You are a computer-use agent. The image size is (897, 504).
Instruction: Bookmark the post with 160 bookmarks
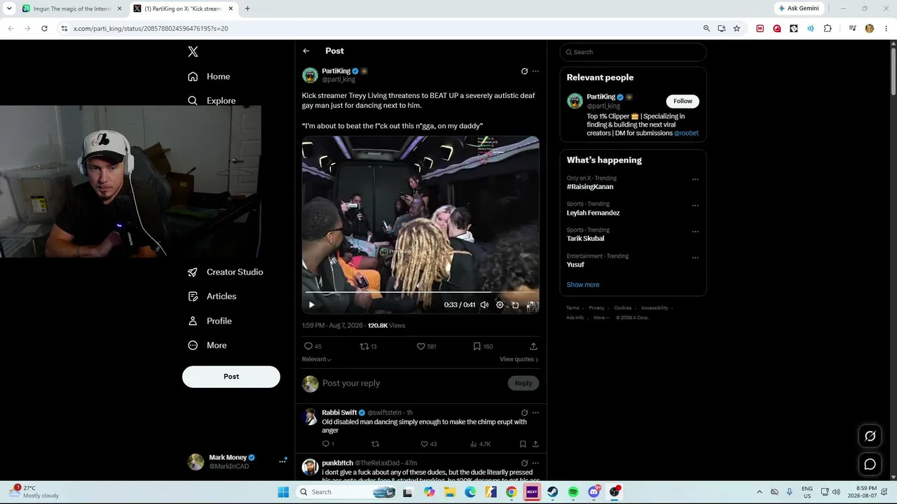[483, 346]
